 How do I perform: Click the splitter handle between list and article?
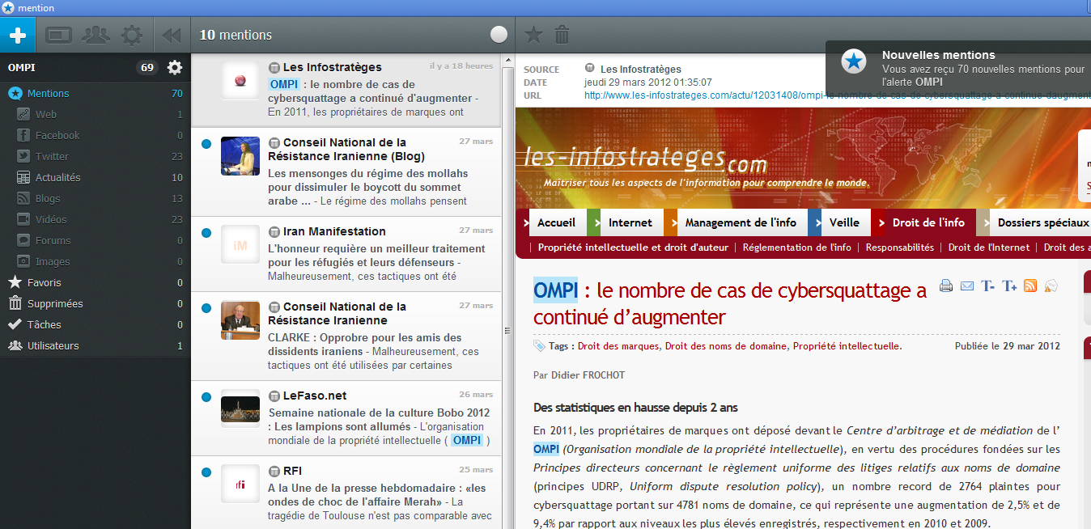click(x=508, y=330)
